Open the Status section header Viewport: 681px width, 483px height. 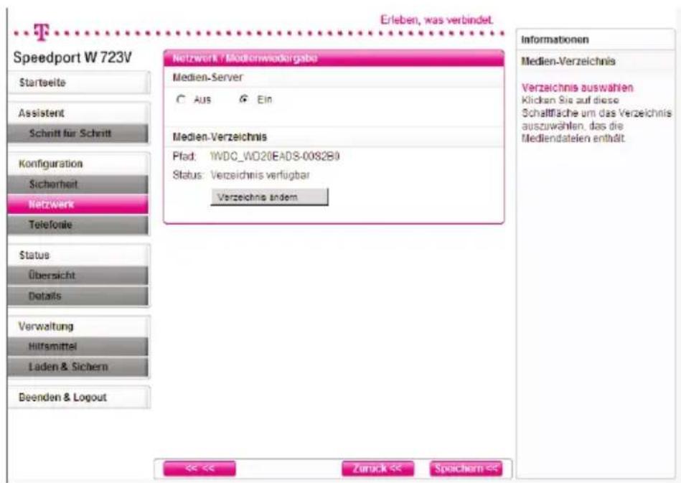(79, 255)
